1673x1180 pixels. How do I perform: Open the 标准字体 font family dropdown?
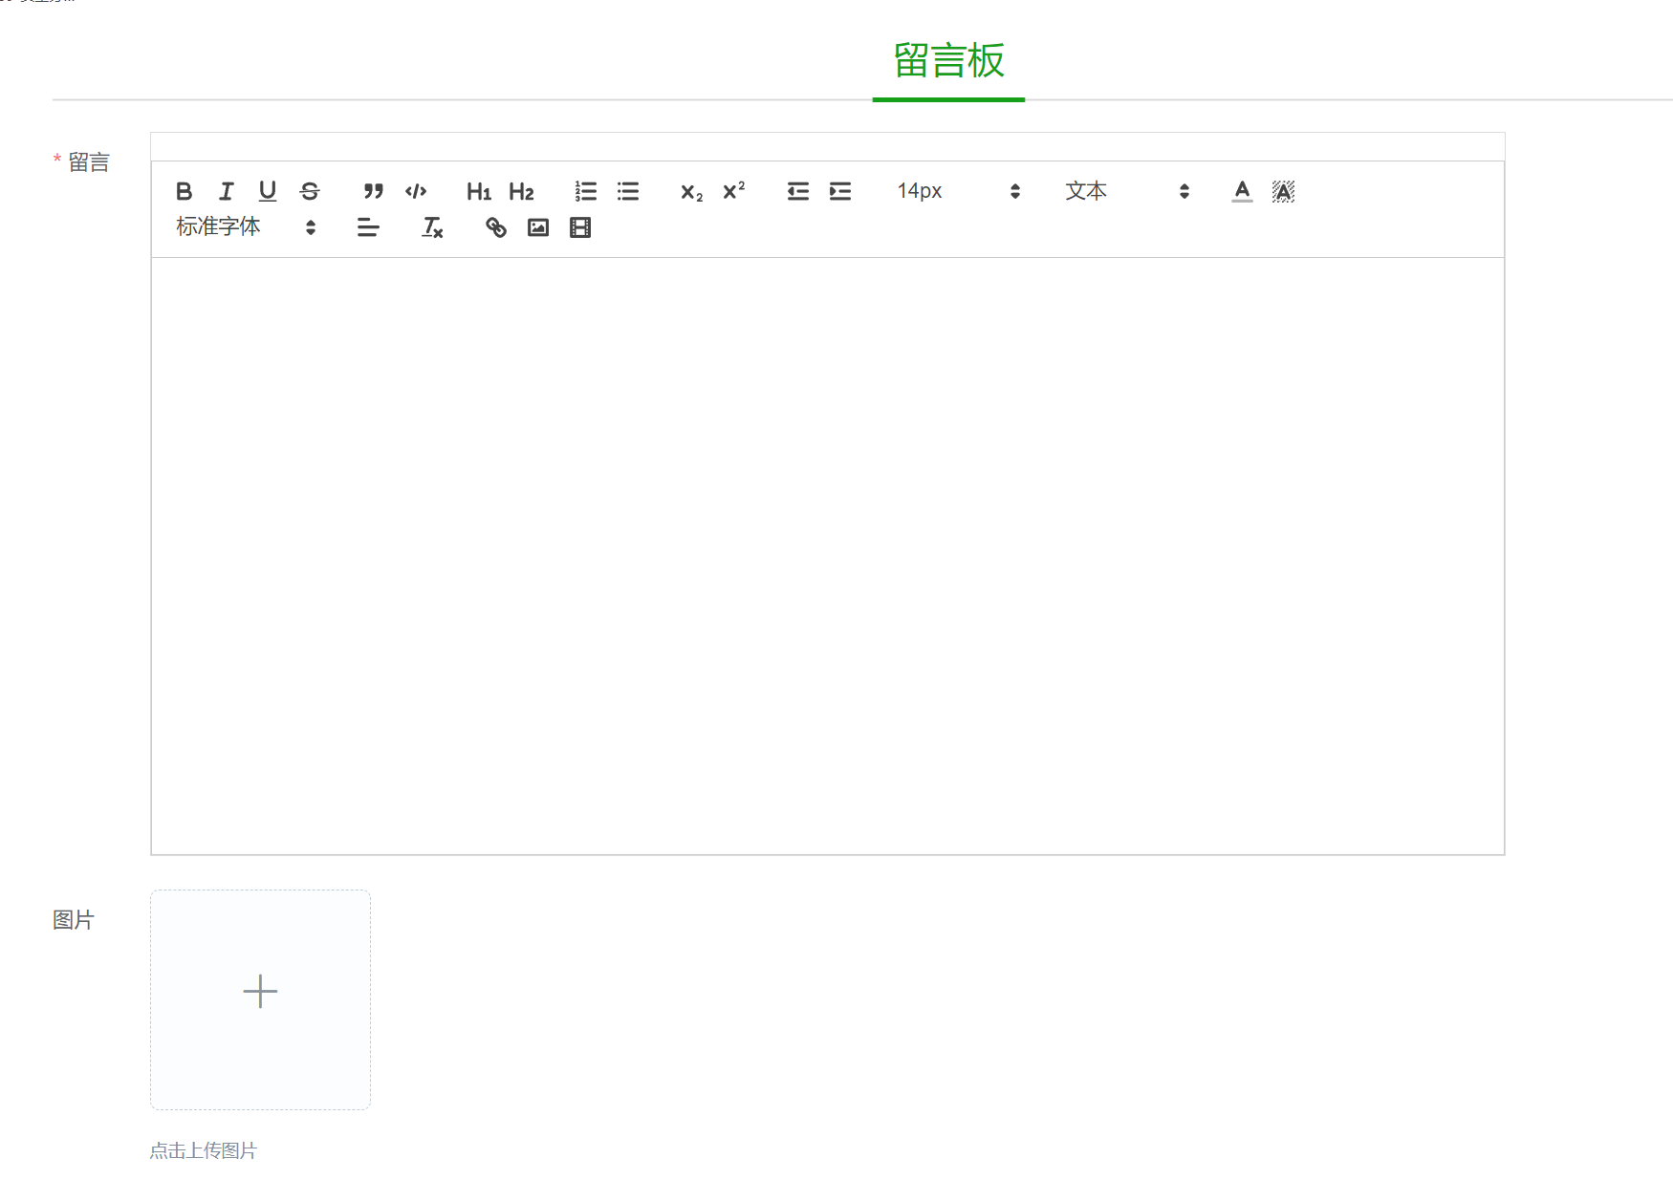tap(244, 226)
